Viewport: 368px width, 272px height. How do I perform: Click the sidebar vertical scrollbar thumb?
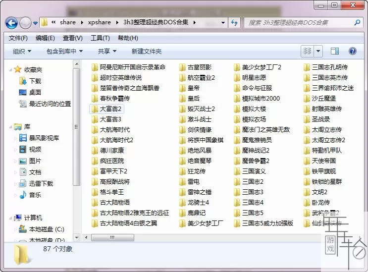point(76,127)
